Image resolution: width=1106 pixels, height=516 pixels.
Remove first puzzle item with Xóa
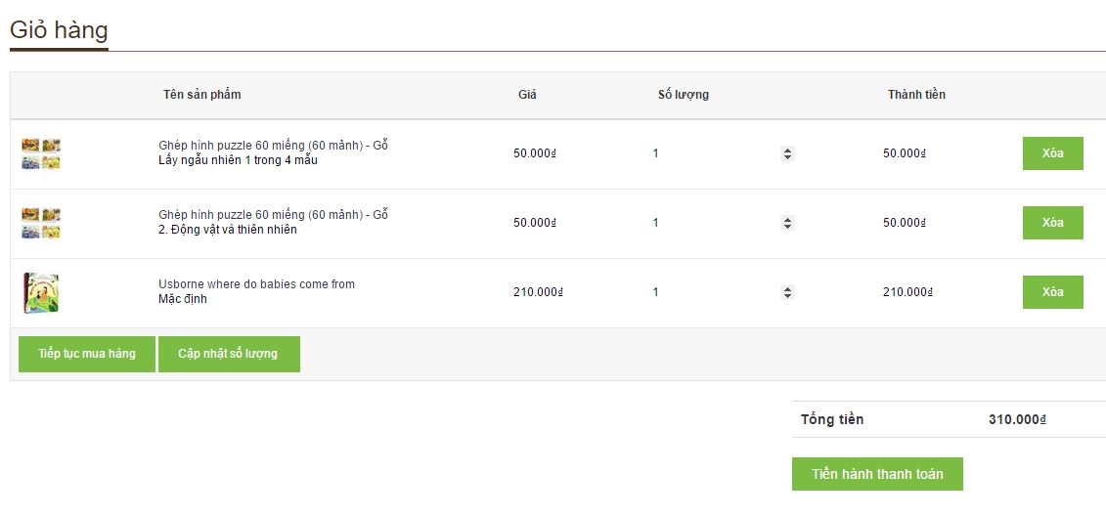coord(1052,153)
